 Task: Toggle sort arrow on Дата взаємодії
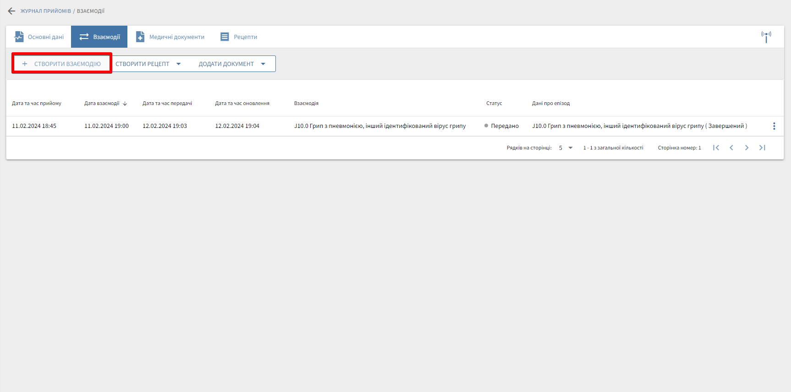click(125, 104)
